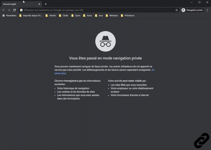Open the Pi/Arduino bookmark folder

click(128, 15)
